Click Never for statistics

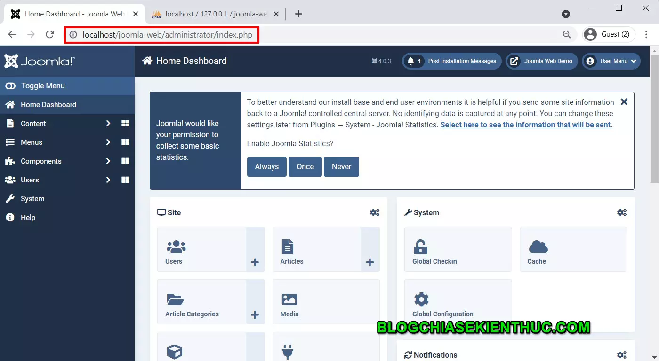[341, 167]
